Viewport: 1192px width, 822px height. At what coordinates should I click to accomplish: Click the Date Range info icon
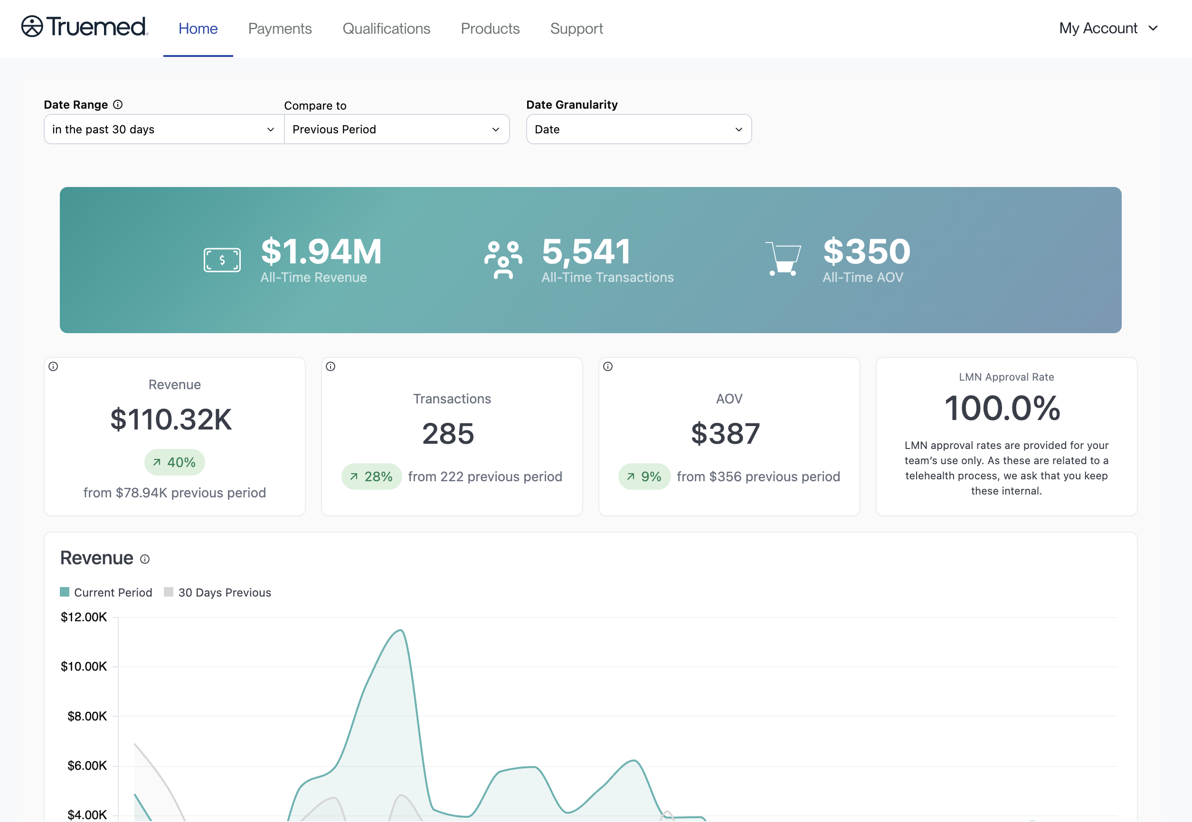(118, 104)
